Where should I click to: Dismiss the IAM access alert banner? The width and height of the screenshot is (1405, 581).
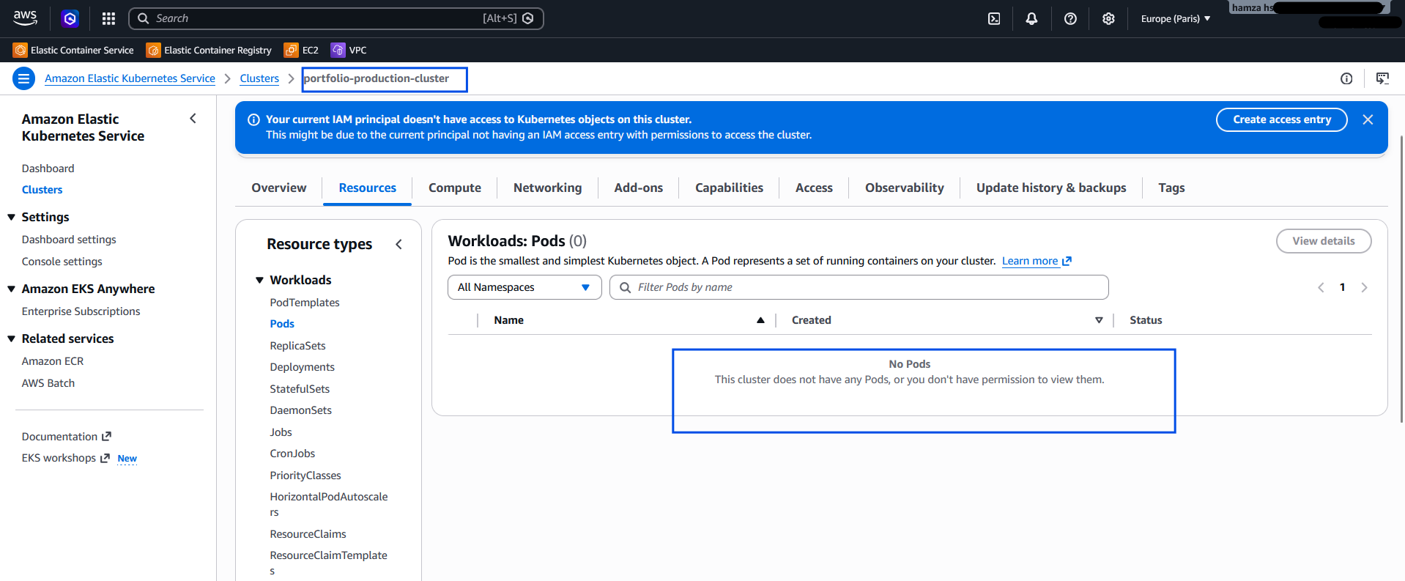[1368, 119]
